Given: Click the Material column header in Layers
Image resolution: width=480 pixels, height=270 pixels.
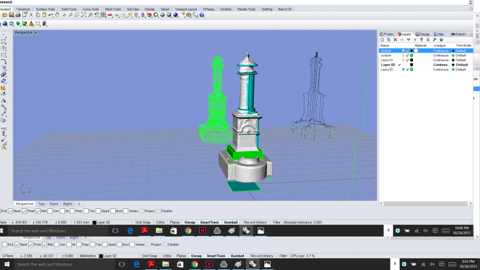Looking at the screenshot, I should (x=420, y=45).
